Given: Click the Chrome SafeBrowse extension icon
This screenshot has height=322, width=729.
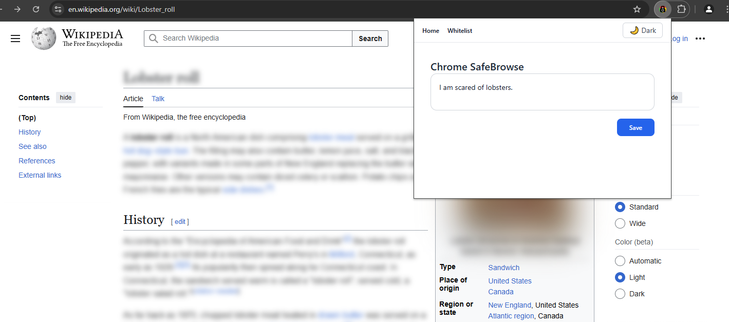Looking at the screenshot, I should 663,9.
